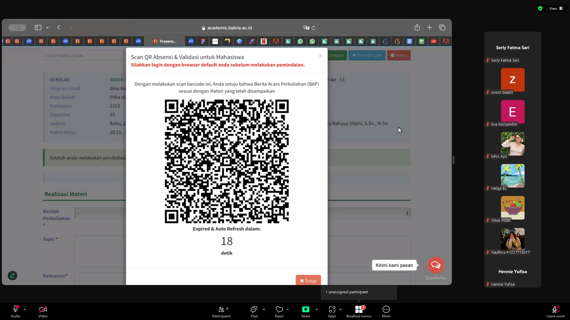Expand the audio options arrow
Image resolution: width=570 pixels, height=320 pixels.
pos(25,309)
